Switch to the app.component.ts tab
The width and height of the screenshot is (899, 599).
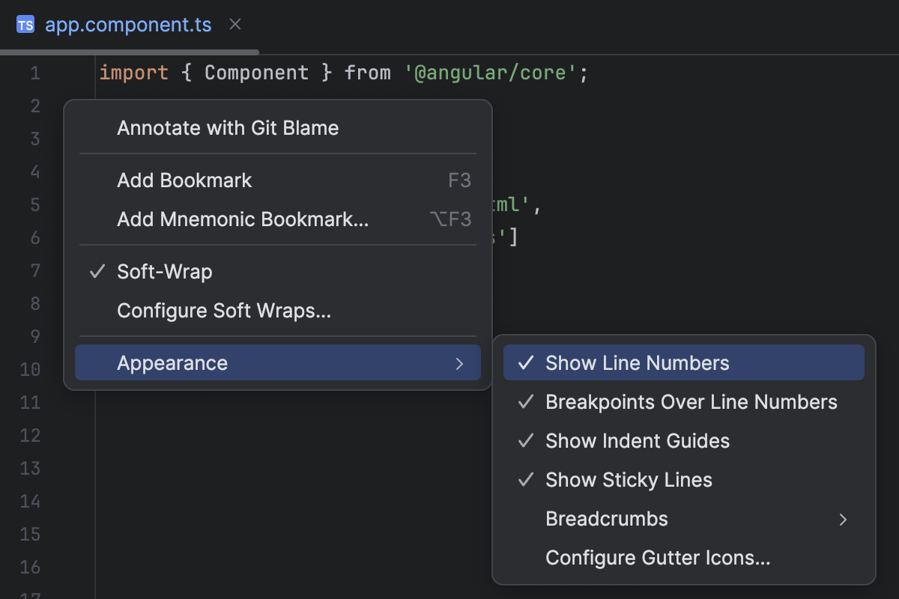tap(127, 24)
